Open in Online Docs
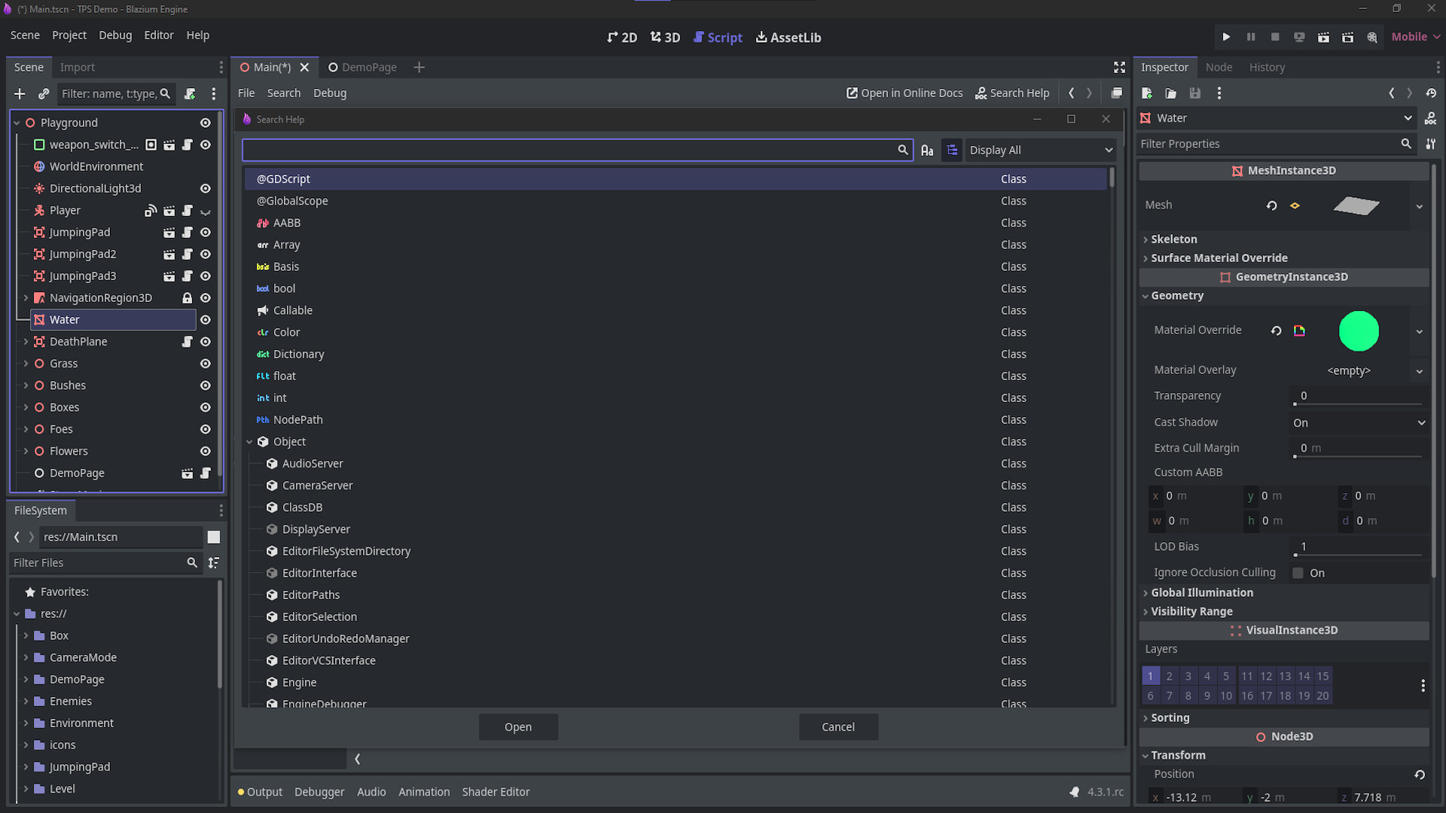 click(904, 93)
